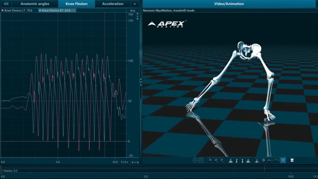The height and width of the screenshot is (179, 318).
Task: Switch to the All tab
Action: (6, 4)
